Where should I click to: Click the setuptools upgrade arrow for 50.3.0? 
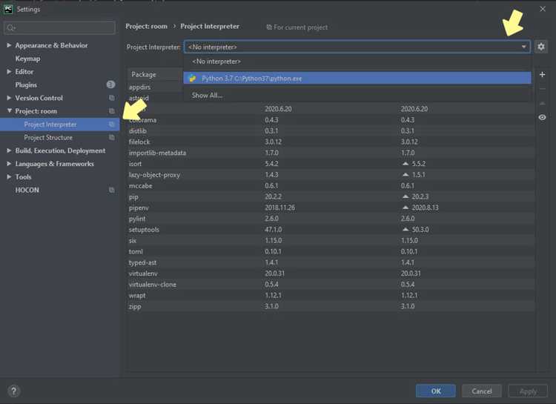coord(406,229)
